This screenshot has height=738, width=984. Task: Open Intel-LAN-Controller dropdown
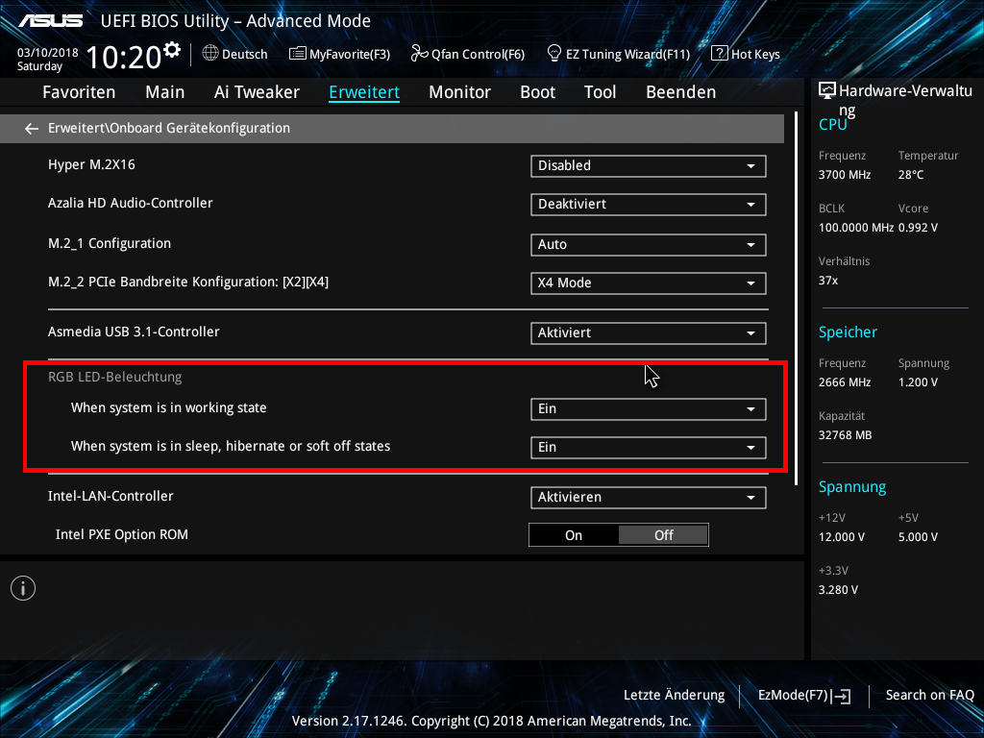649,497
